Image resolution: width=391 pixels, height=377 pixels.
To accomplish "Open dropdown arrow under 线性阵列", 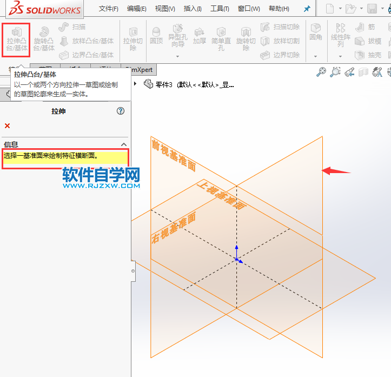I will click(340, 56).
